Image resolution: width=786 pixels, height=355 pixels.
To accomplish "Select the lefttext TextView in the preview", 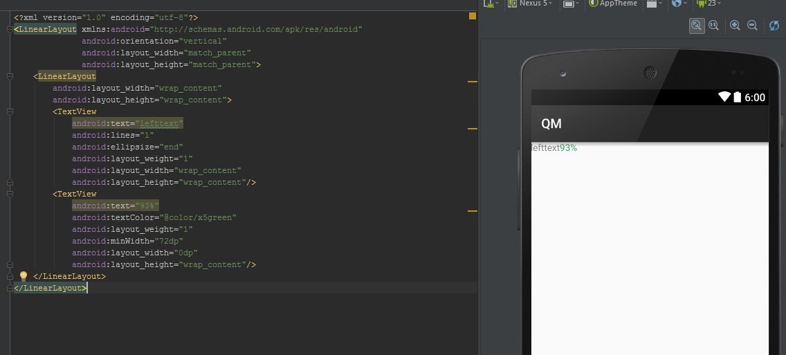I will pyautogui.click(x=545, y=148).
